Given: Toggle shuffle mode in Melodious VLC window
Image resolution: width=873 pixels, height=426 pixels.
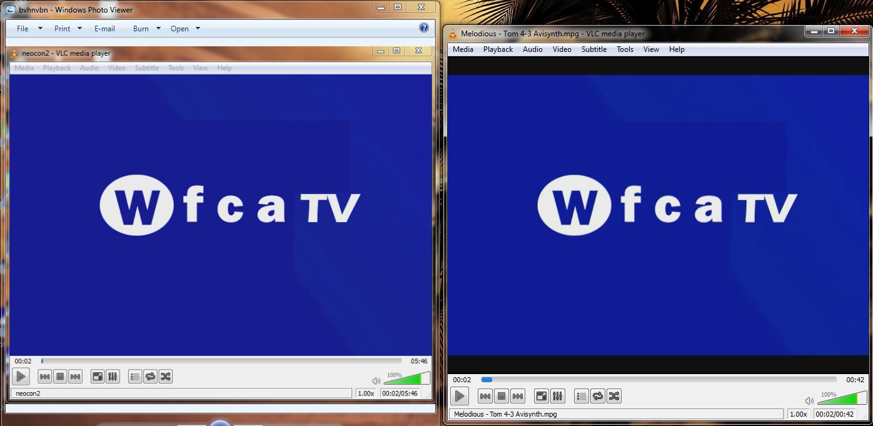Looking at the screenshot, I should pos(614,396).
